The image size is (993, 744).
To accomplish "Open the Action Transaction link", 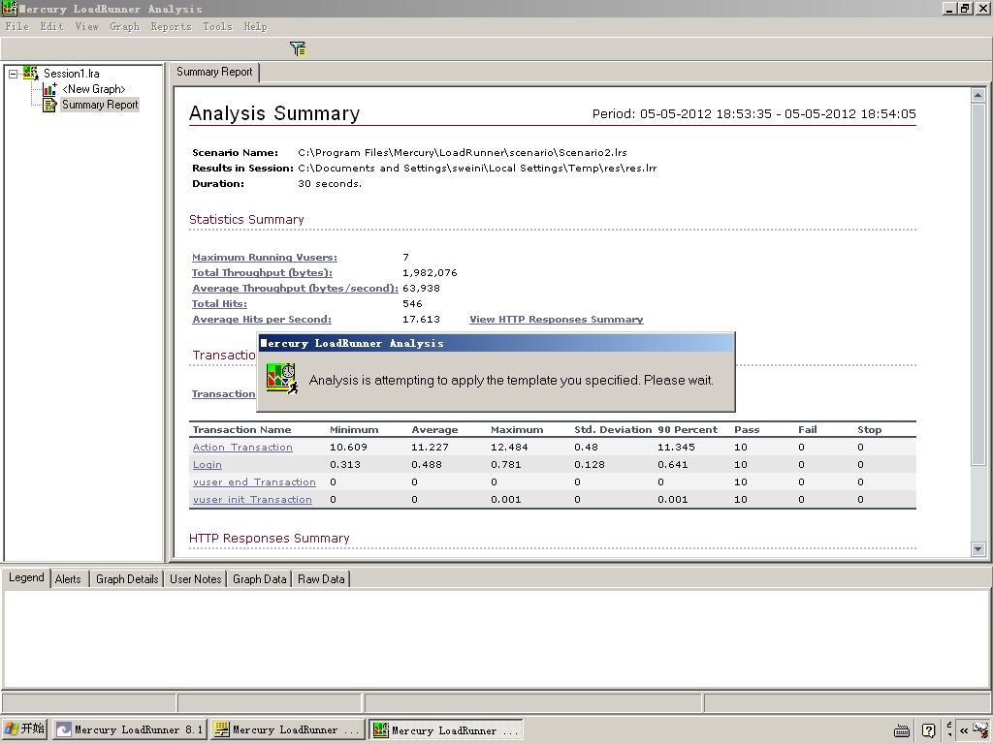I will click(242, 448).
